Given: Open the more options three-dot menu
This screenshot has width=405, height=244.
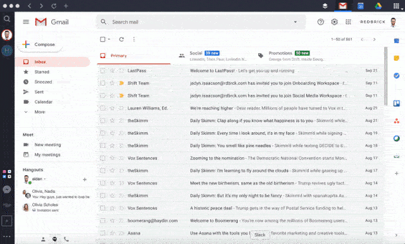Looking at the screenshot, I should [x=134, y=39].
